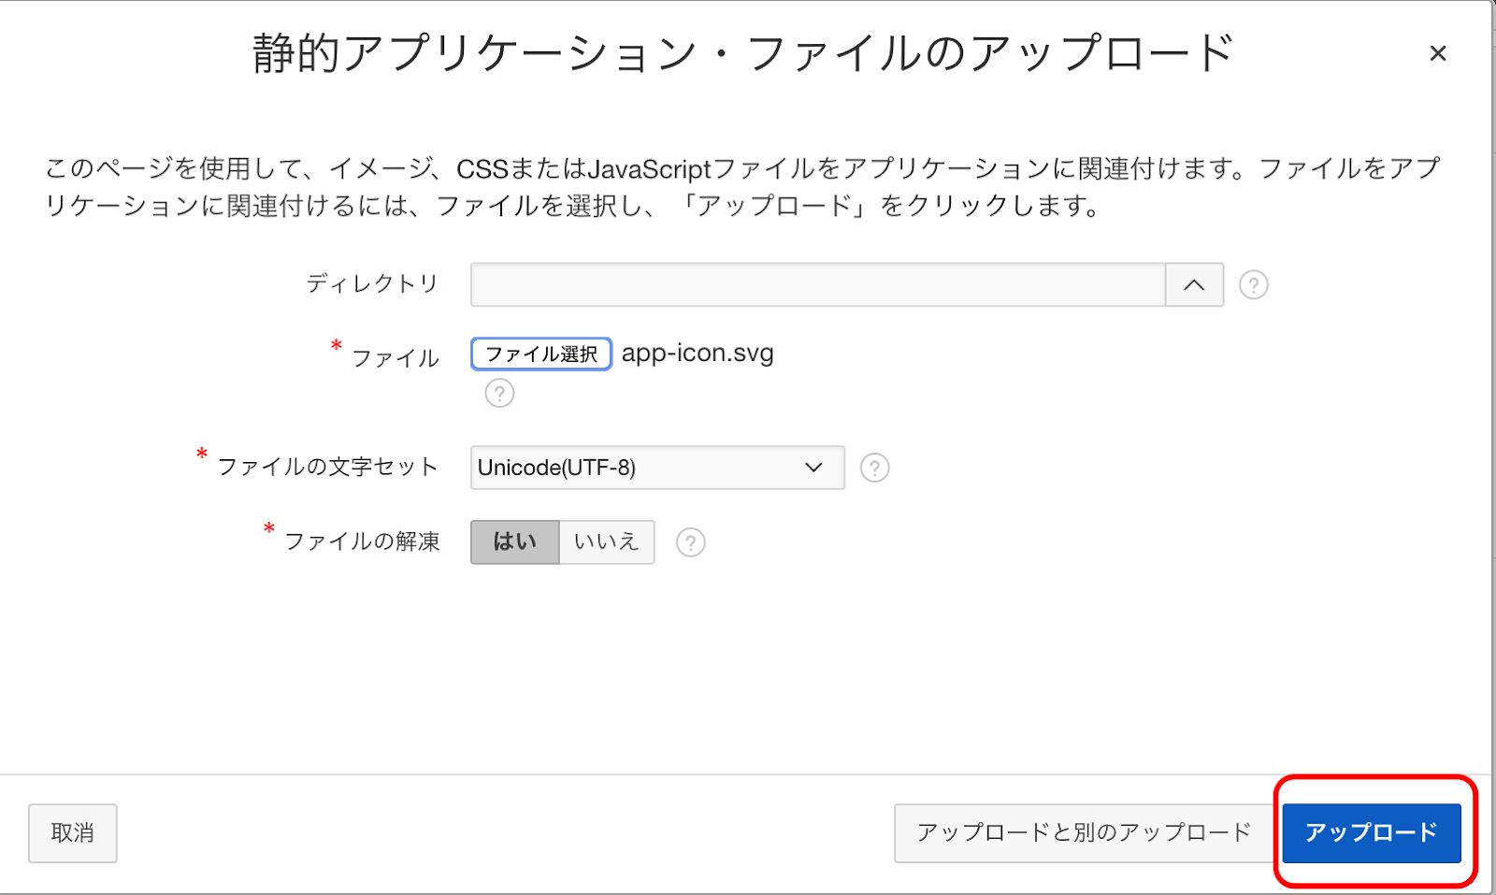Open help for ファイルの文字セット
1496x895 pixels.
874,468
